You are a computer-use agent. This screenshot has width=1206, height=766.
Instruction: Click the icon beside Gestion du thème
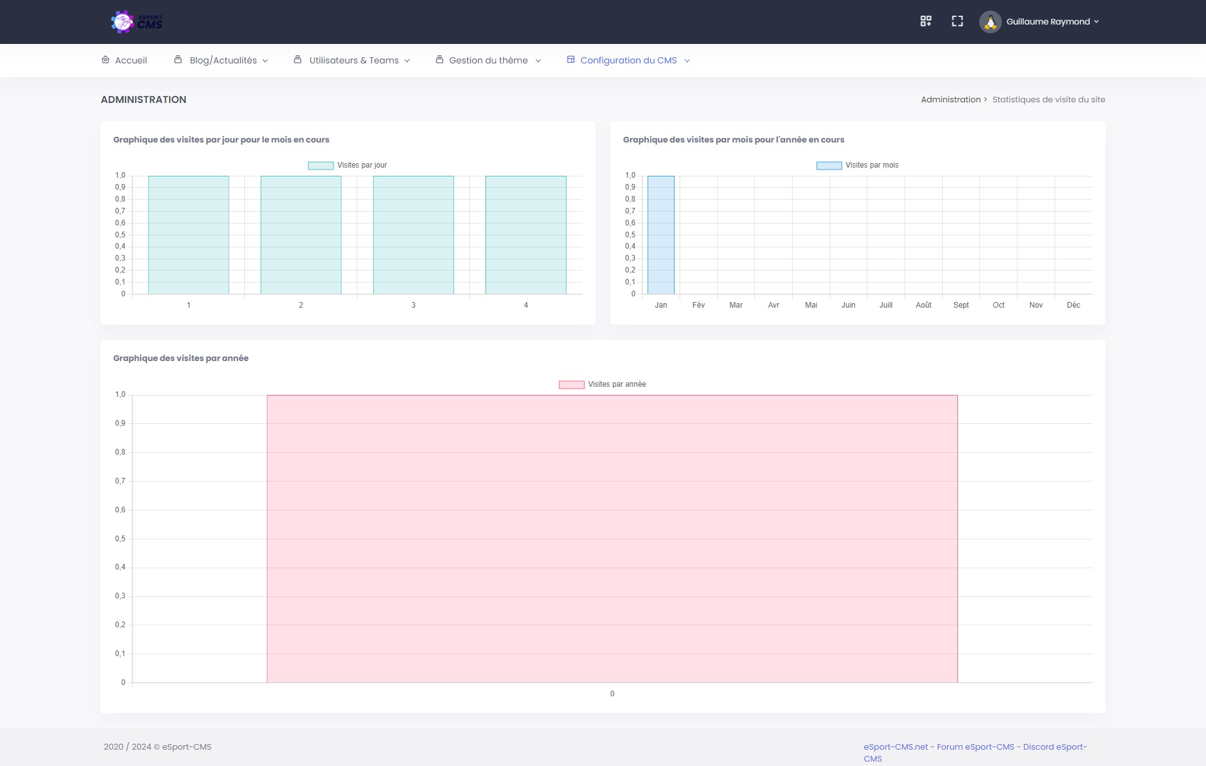pyautogui.click(x=440, y=60)
